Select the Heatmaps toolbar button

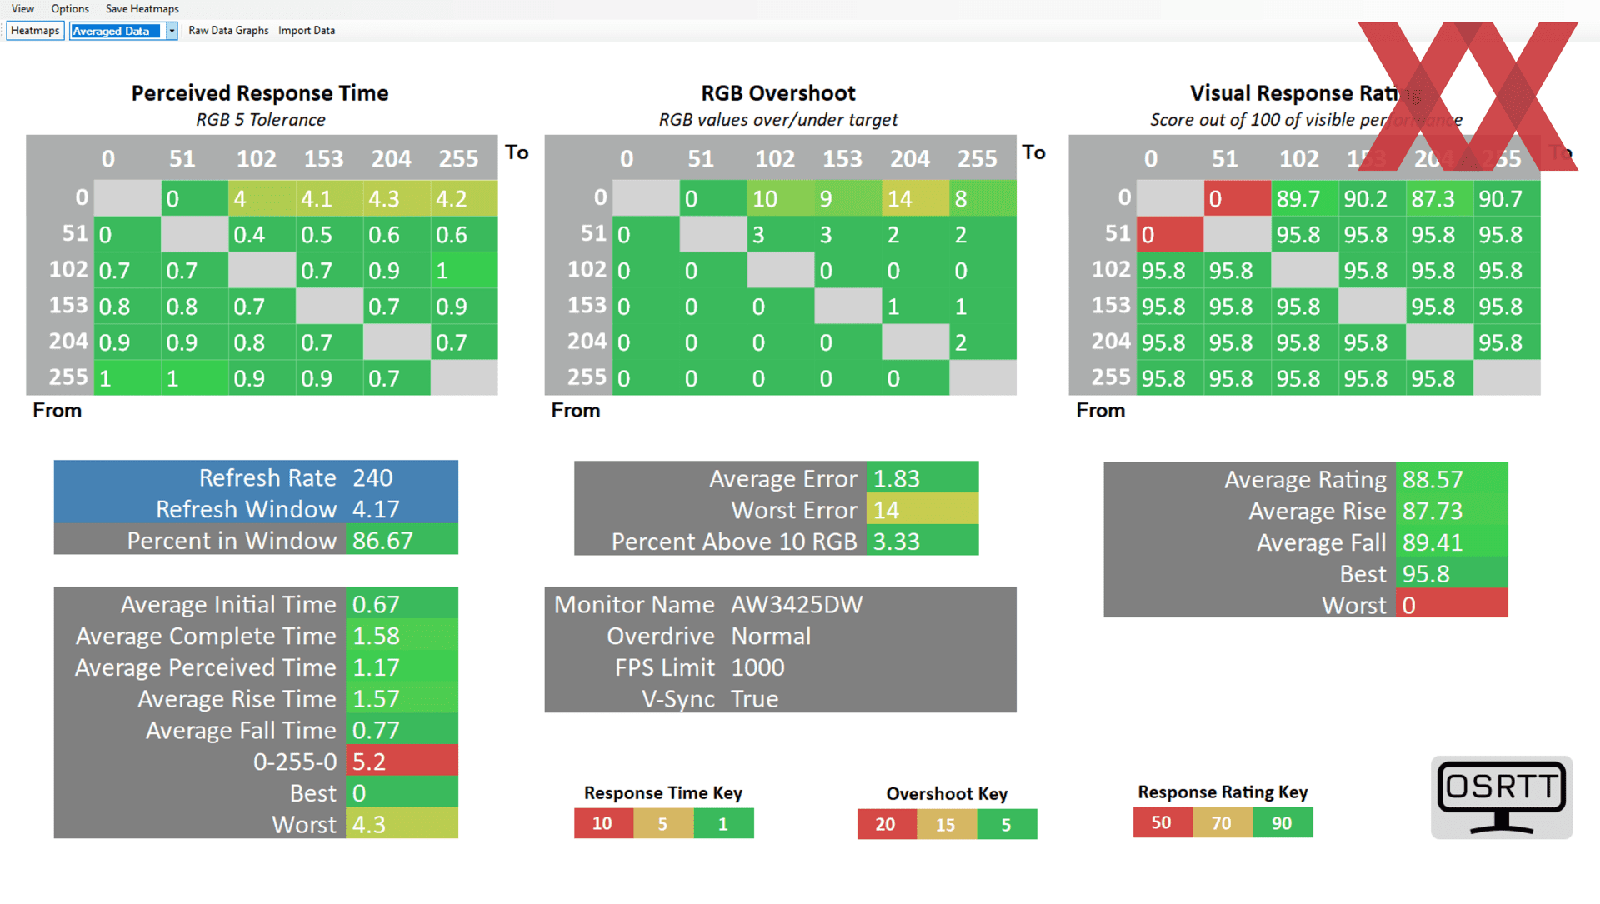click(x=35, y=31)
